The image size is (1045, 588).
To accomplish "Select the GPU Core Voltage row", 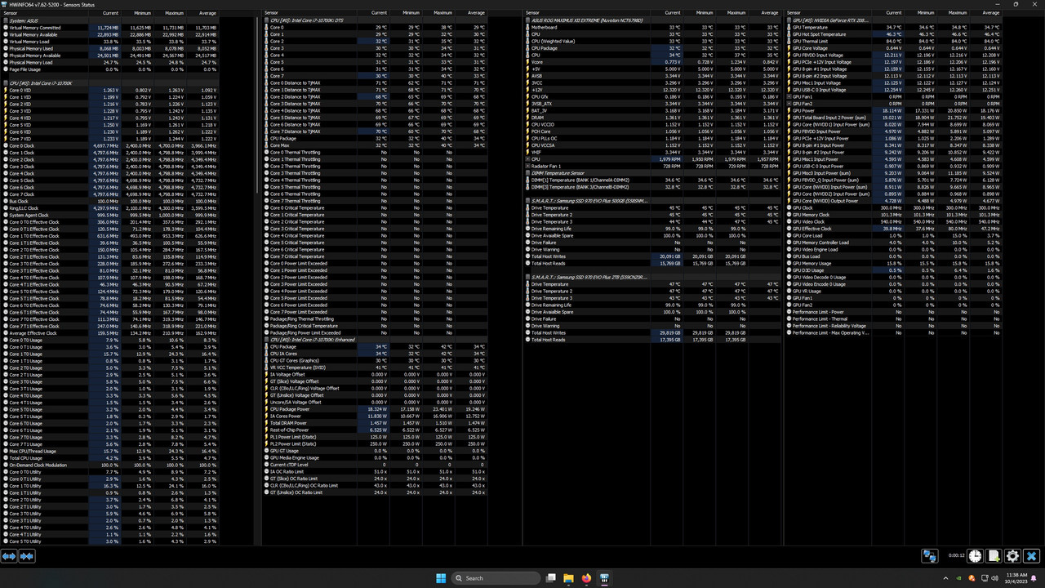I will [894, 48].
